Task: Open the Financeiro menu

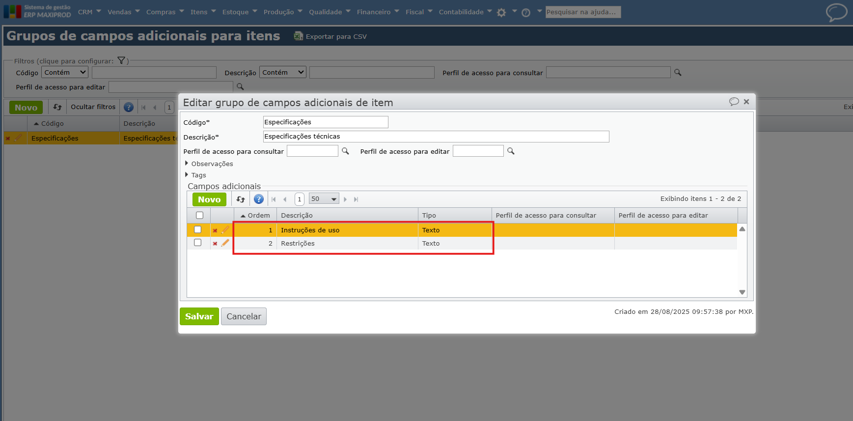Action: tap(378, 12)
